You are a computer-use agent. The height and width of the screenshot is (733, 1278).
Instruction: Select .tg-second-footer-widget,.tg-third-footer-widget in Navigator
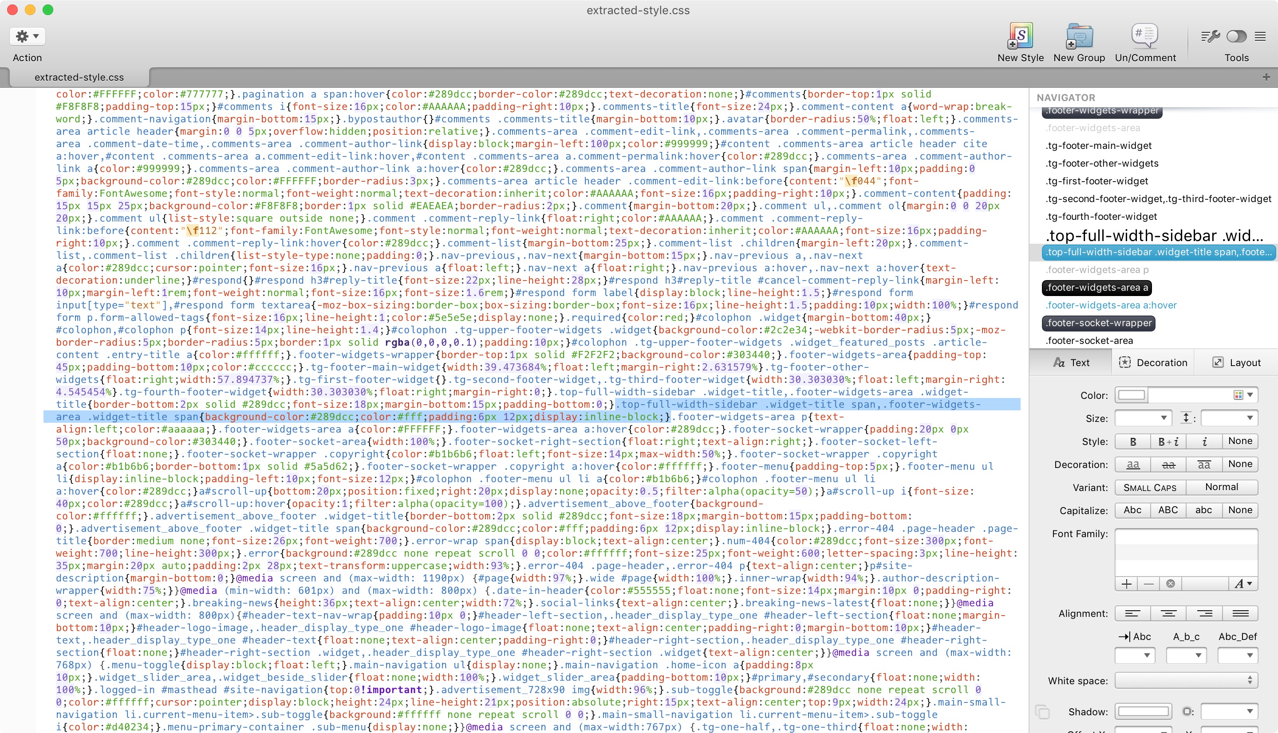point(1159,199)
